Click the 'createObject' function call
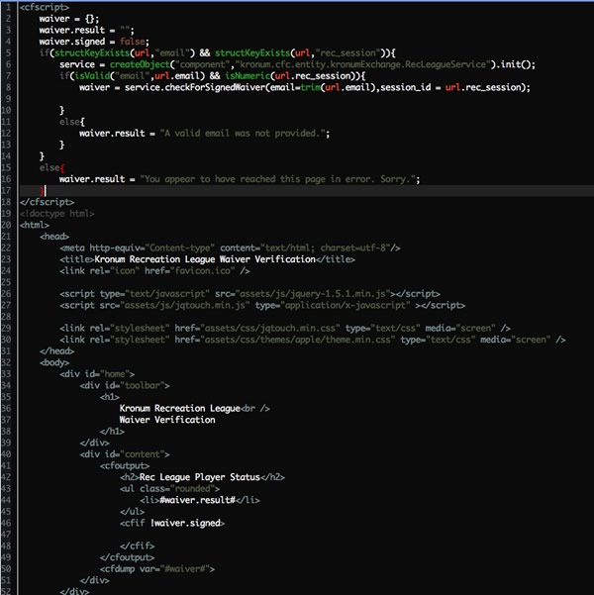This screenshot has width=594, height=595. click(140, 64)
